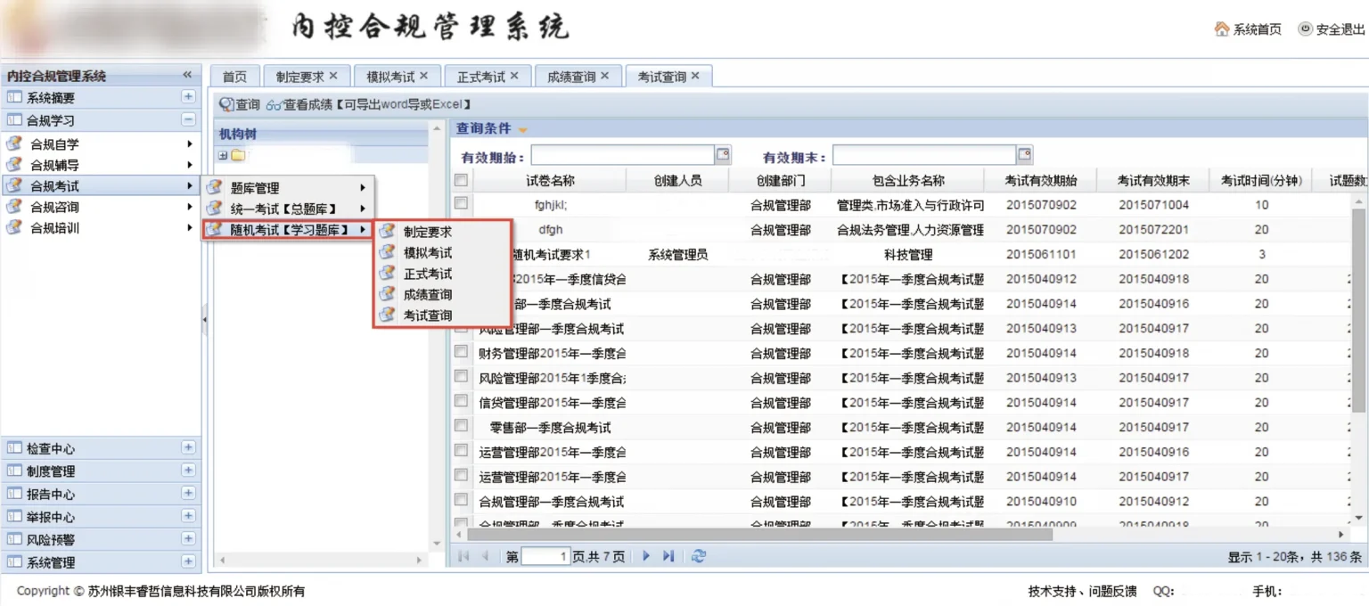Image resolution: width=1369 pixels, height=606 pixels.
Task: Expand the 检查中心 sidebar section
Action: (x=188, y=447)
